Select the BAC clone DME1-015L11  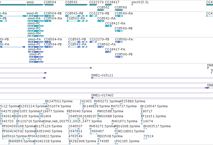(x=152, y=78)
